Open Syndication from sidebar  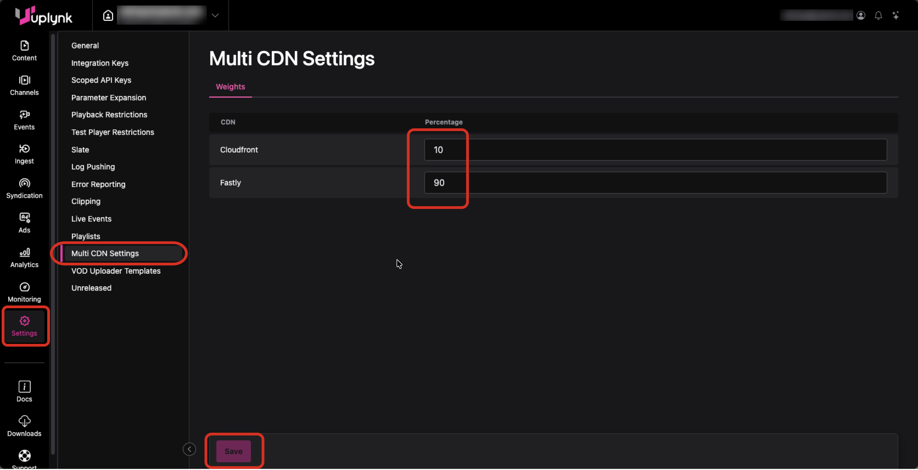pos(24,188)
